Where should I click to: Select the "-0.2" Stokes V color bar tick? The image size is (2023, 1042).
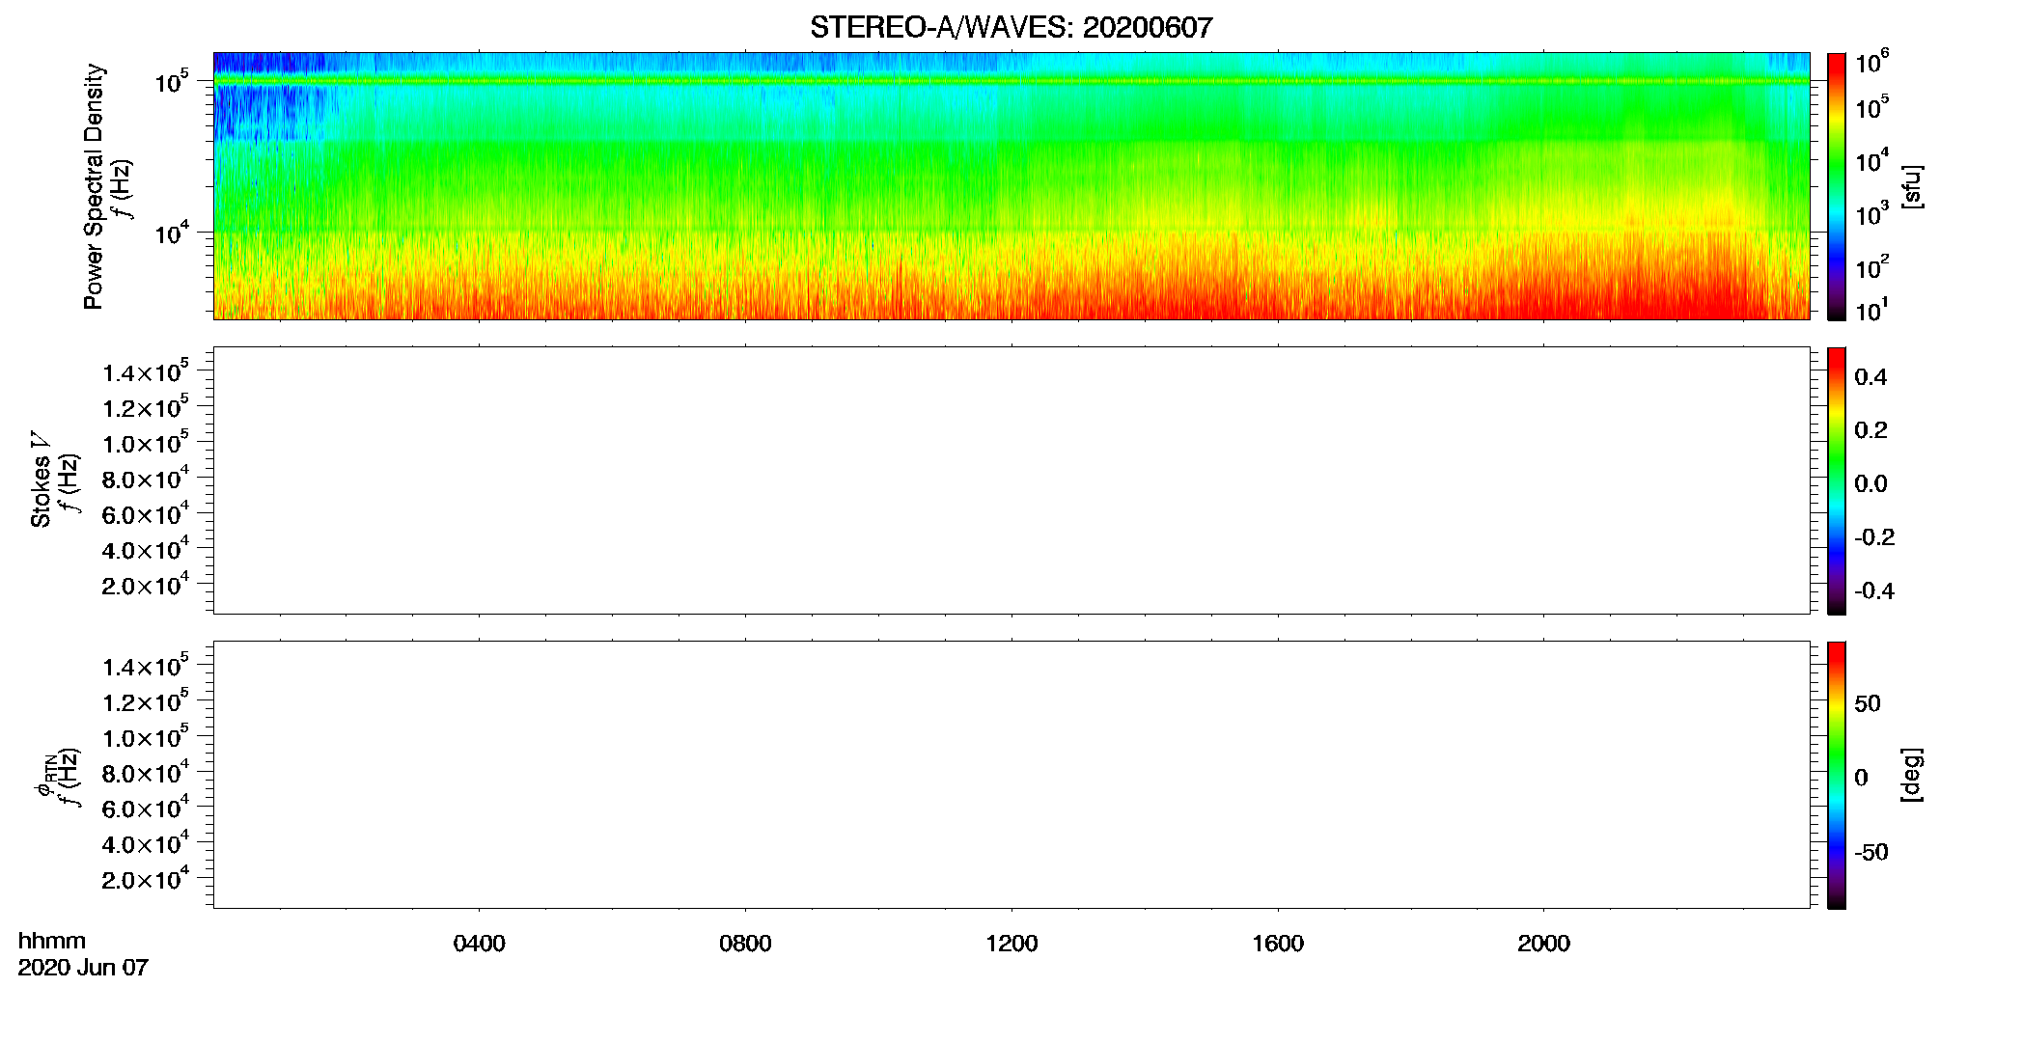pyautogui.click(x=1874, y=537)
